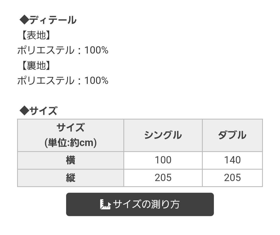The width and height of the screenshot is (280, 235).
Task: Click the サイズの測り方 label text
Action: click(146, 204)
